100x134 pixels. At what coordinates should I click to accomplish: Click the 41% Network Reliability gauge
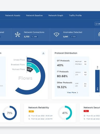tap(65, 113)
